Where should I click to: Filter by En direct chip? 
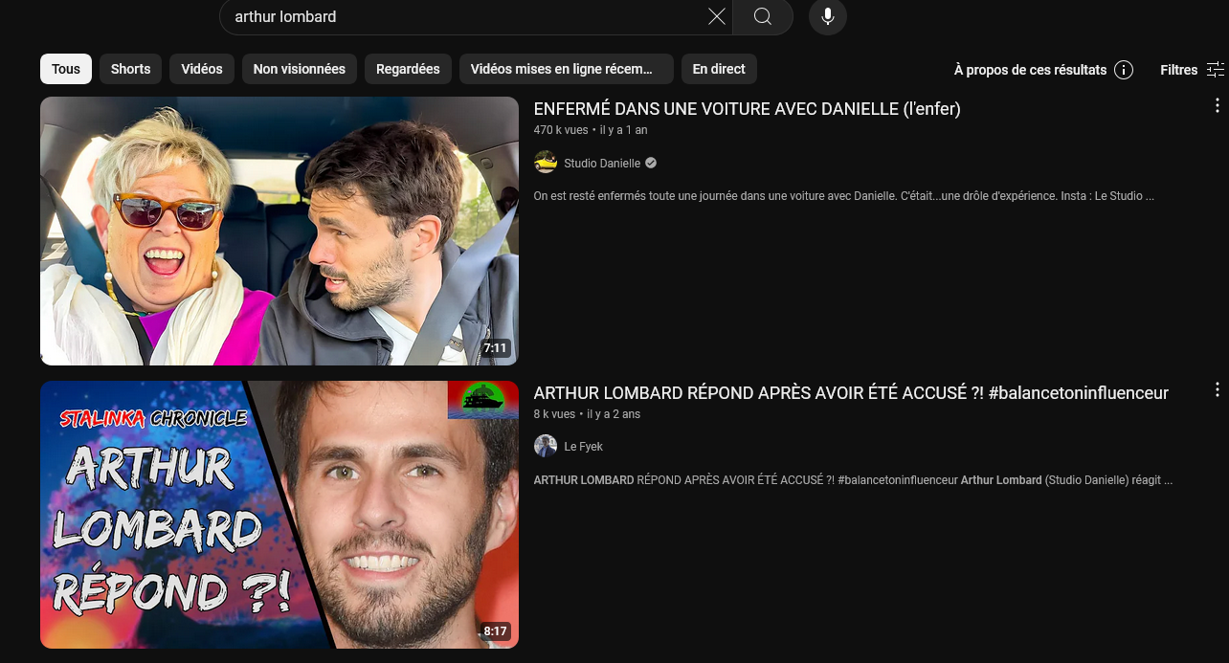719,69
